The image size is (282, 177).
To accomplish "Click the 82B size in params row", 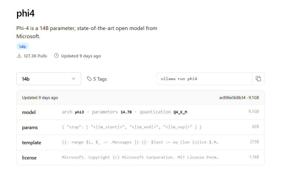I will pyautogui.click(x=255, y=127).
